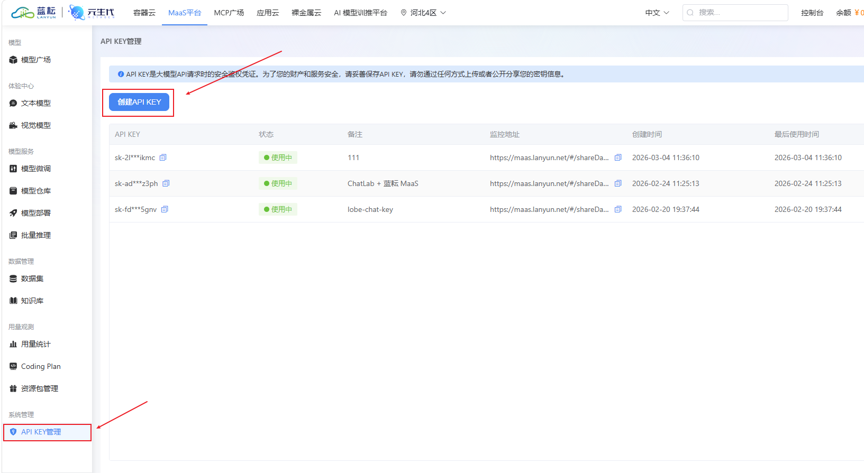
Task: Open the 裸金属云 tab
Action: [306, 13]
